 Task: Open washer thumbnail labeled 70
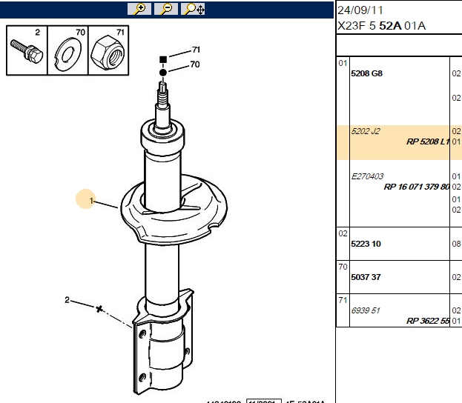click(x=67, y=50)
